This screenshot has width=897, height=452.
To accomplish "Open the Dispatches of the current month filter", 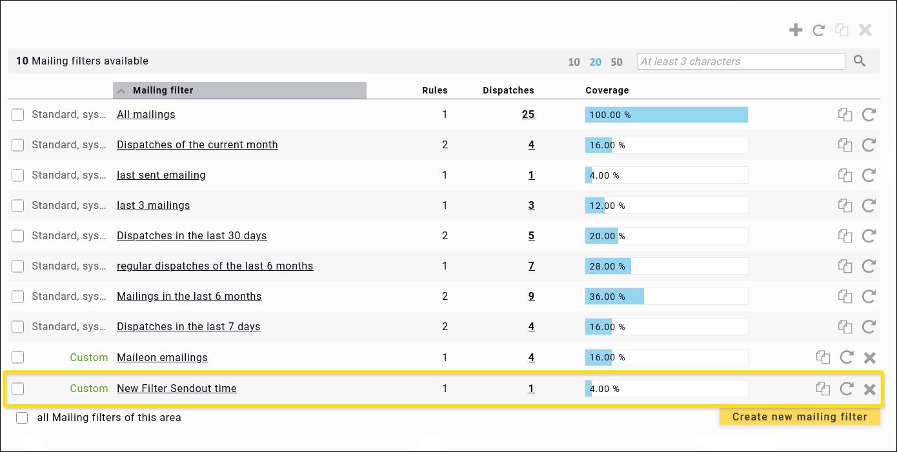I will pyautogui.click(x=197, y=144).
